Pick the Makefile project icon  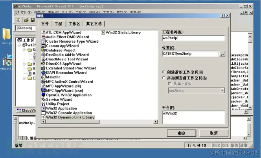pyautogui.click(x=44, y=77)
